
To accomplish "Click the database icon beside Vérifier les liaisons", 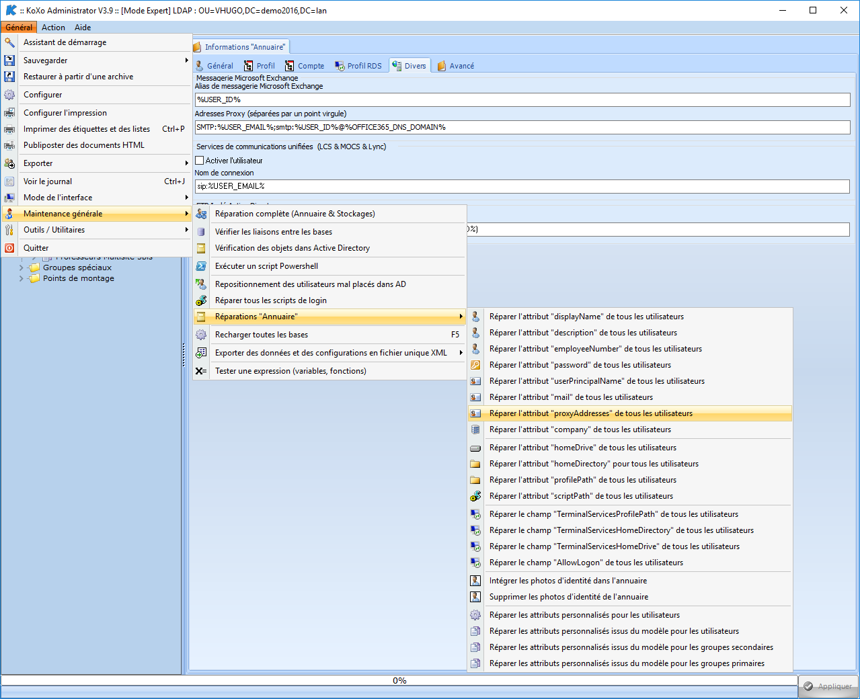I will pyautogui.click(x=201, y=232).
